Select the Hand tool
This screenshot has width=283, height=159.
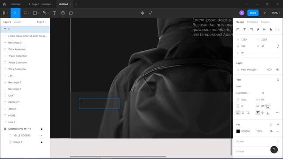coord(63,13)
